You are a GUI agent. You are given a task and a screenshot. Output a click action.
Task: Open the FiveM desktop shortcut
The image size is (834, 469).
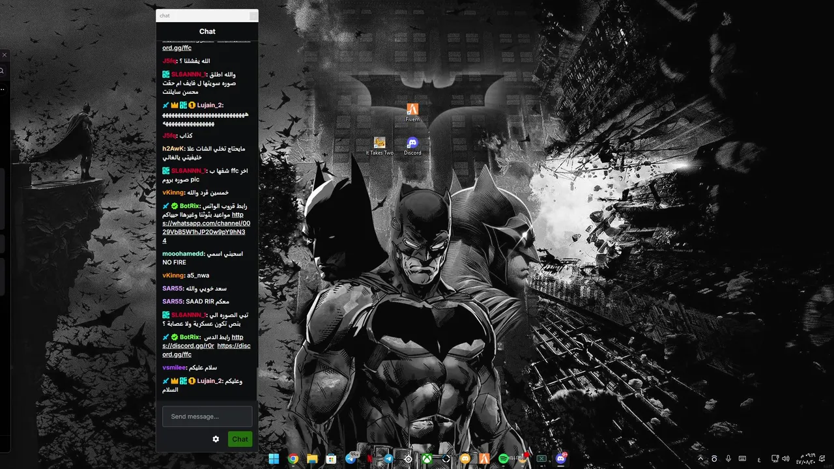tap(412, 112)
